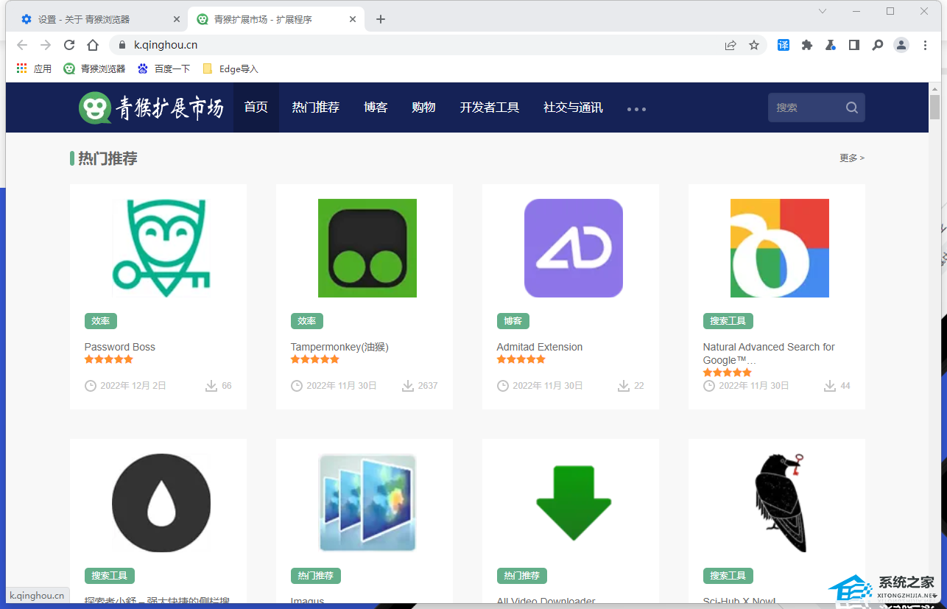Click the 更多 > link

coord(852,158)
